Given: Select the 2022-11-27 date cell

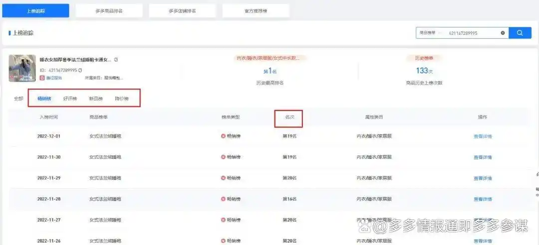Looking at the screenshot, I should (49, 220).
